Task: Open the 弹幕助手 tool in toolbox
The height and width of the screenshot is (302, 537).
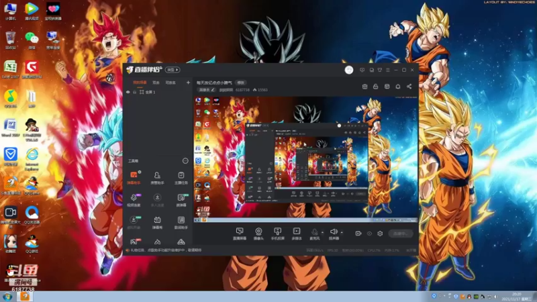Action: point(134,178)
